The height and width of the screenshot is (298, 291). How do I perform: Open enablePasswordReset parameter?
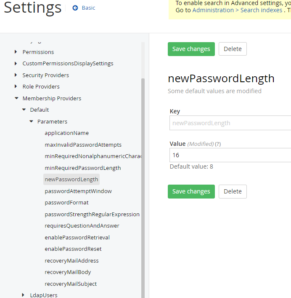(73, 249)
